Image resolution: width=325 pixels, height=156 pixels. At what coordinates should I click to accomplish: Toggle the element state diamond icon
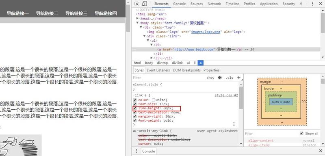pos(220,78)
